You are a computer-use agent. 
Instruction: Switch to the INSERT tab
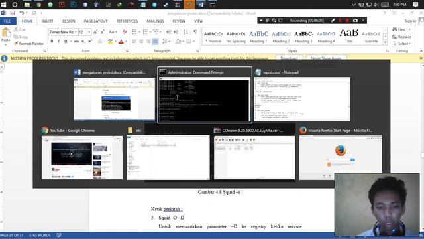point(47,21)
